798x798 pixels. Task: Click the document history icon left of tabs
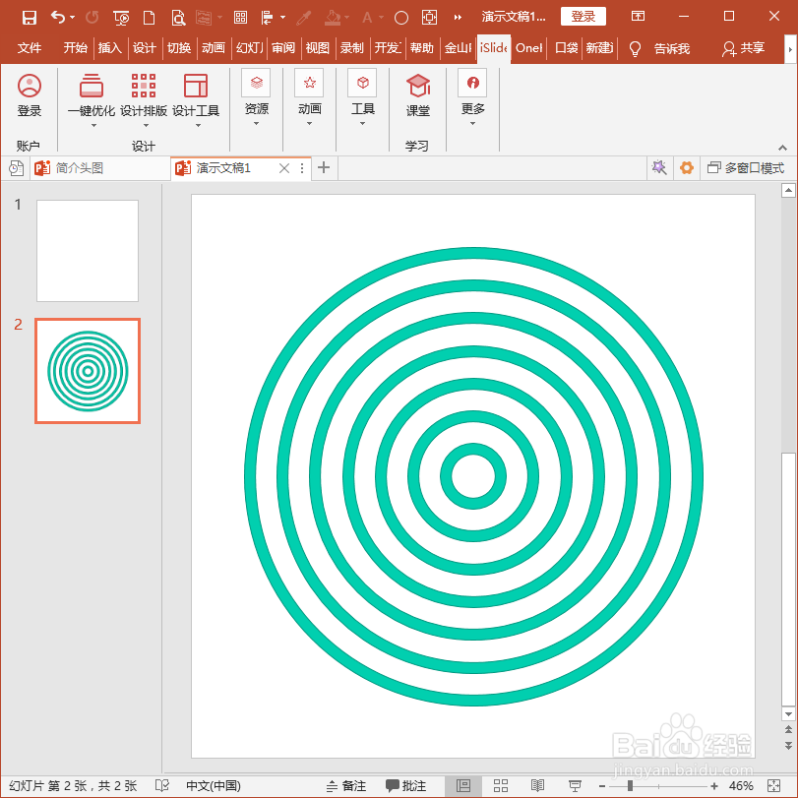[17, 168]
